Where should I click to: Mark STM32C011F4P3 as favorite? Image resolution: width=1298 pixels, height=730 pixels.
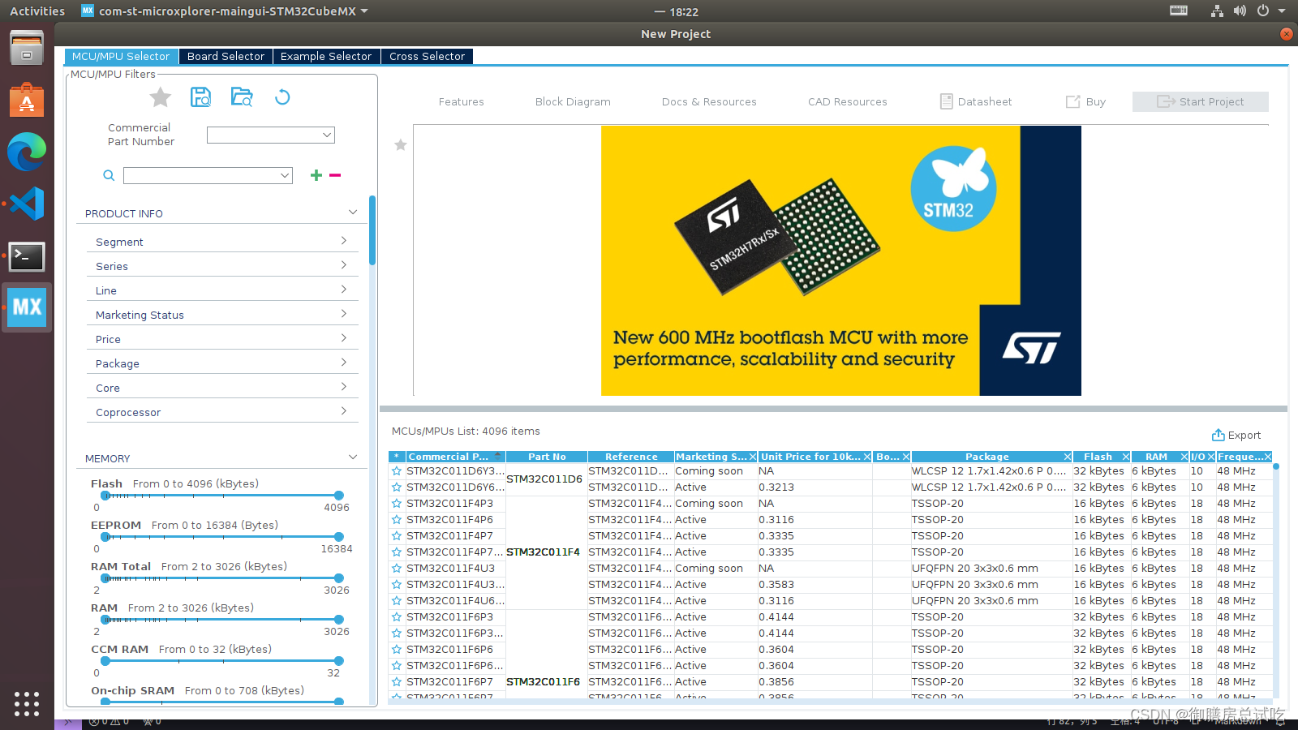(x=396, y=503)
